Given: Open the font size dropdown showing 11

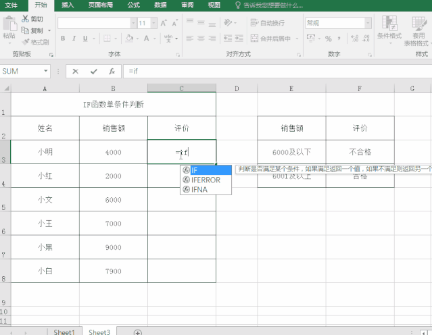Looking at the screenshot, I should 153,23.
